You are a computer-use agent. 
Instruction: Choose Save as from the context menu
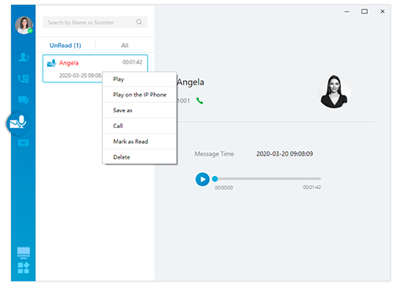pos(140,110)
